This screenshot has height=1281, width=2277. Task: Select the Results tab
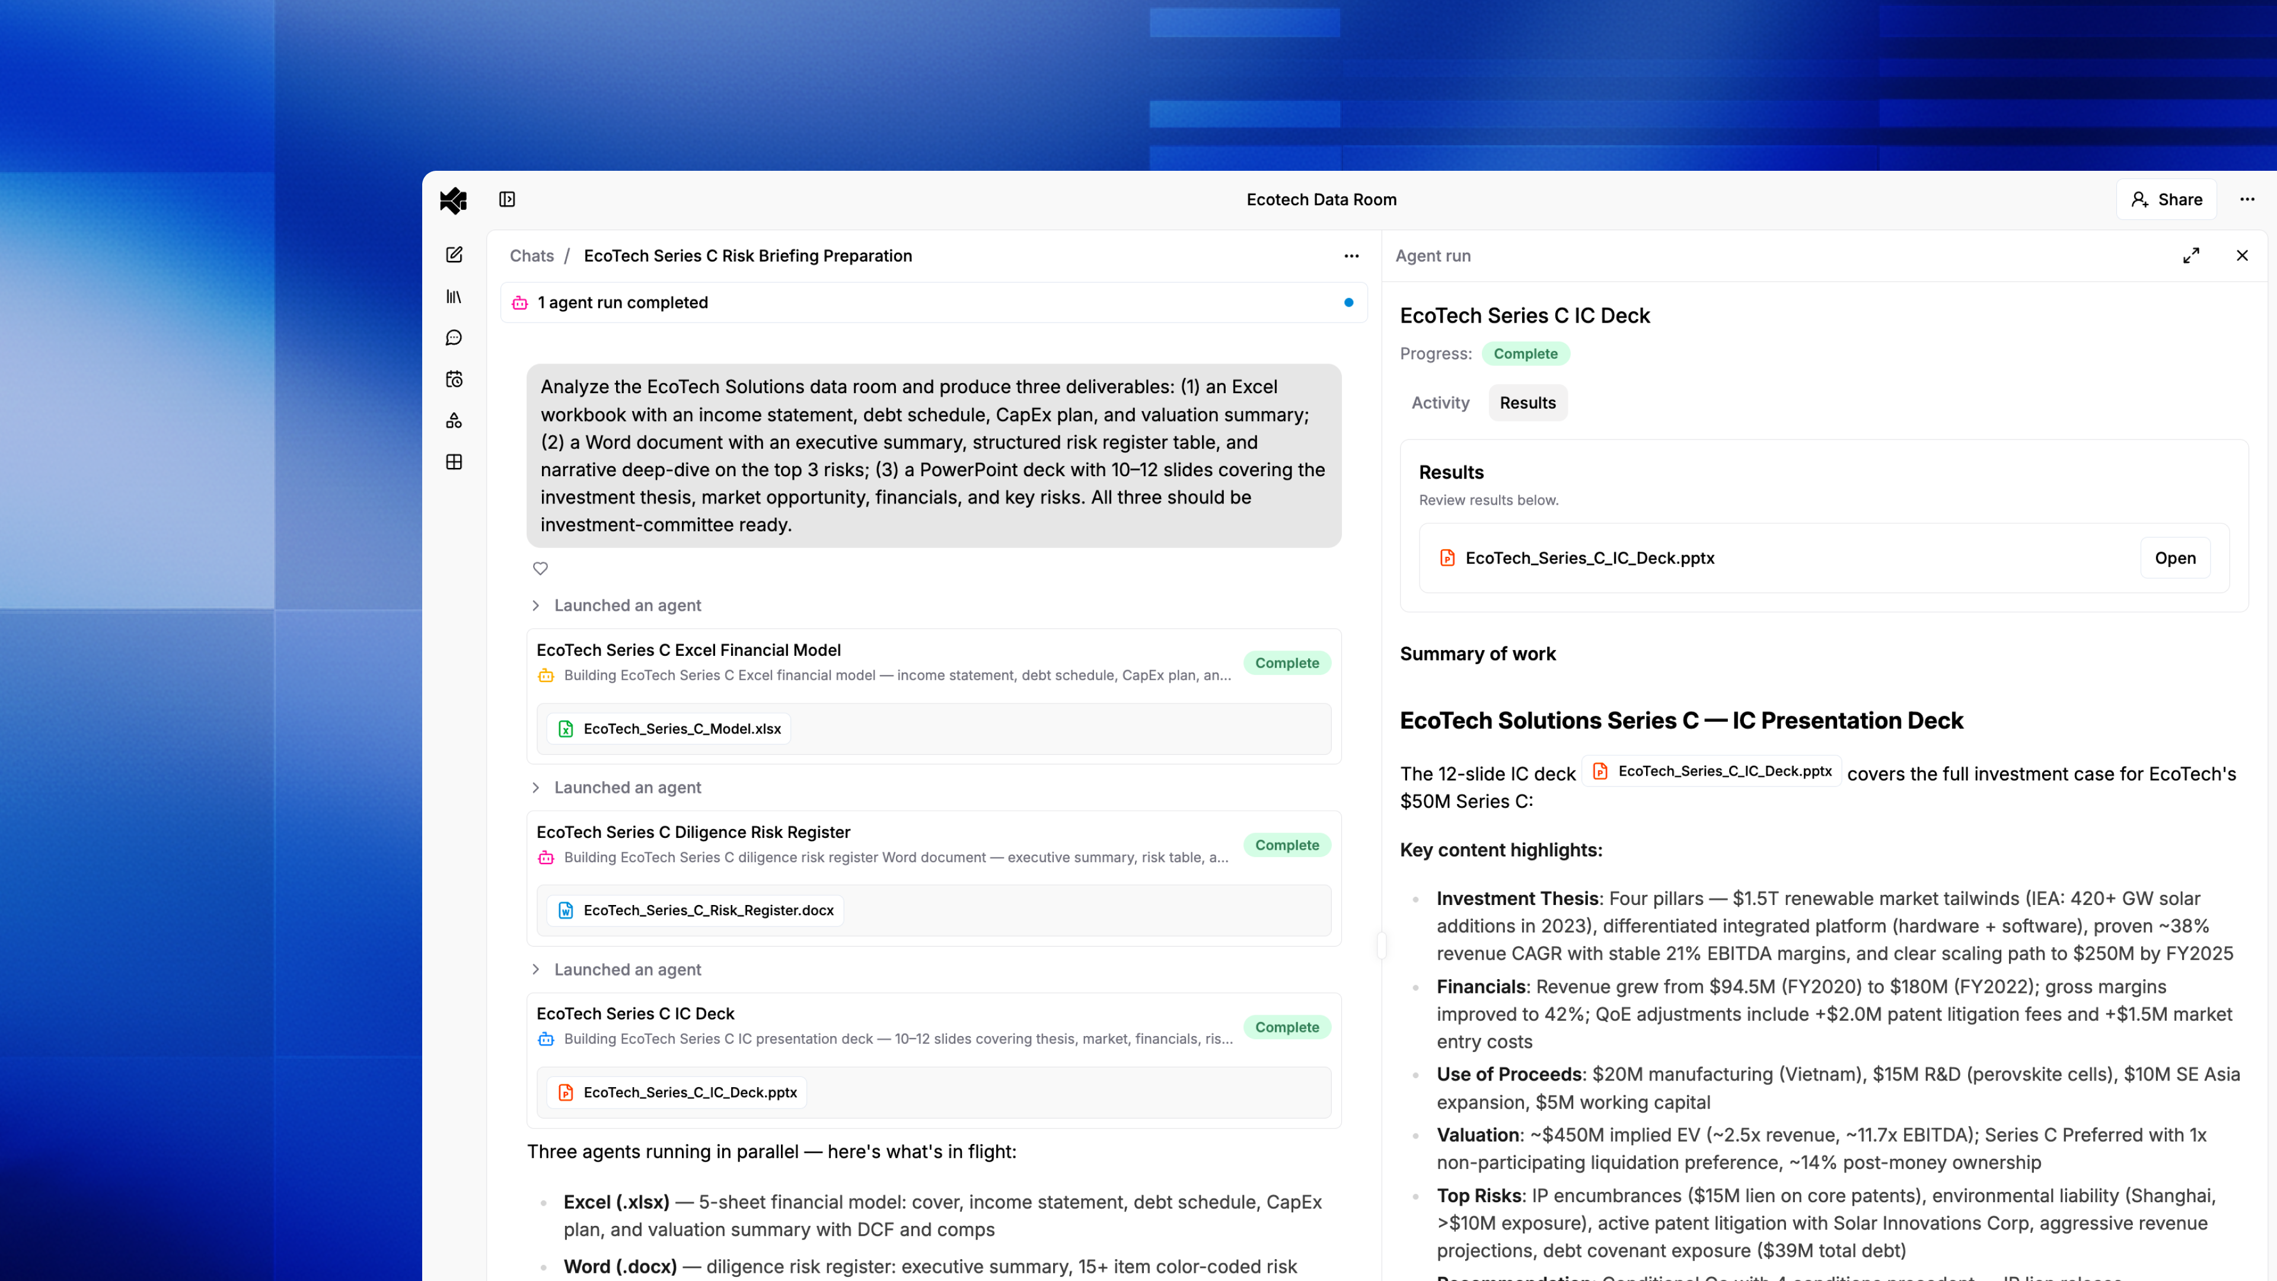tap(1527, 403)
